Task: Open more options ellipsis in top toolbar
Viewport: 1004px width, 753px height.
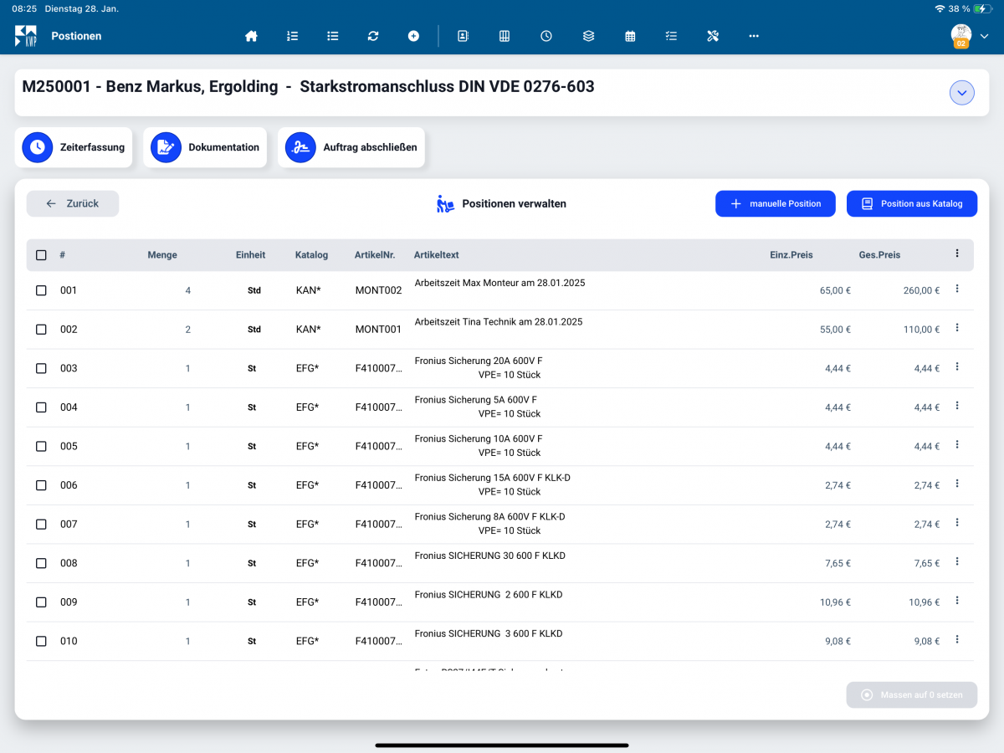Action: (754, 36)
